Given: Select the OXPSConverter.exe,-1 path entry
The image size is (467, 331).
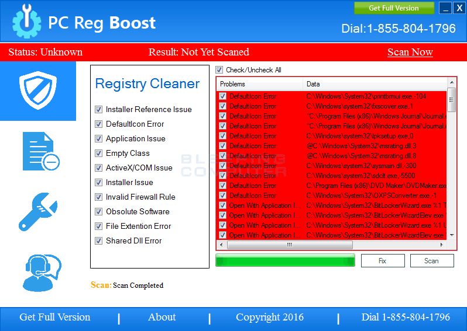Looking at the screenshot, I should (371, 196).
